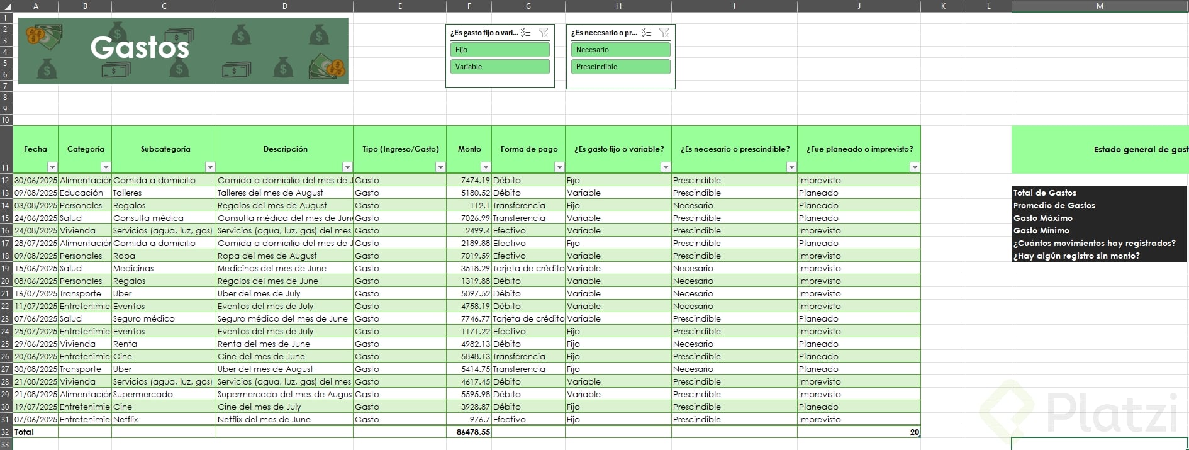
Task: Click the Fecha header cell
Action: click(36, 150)
